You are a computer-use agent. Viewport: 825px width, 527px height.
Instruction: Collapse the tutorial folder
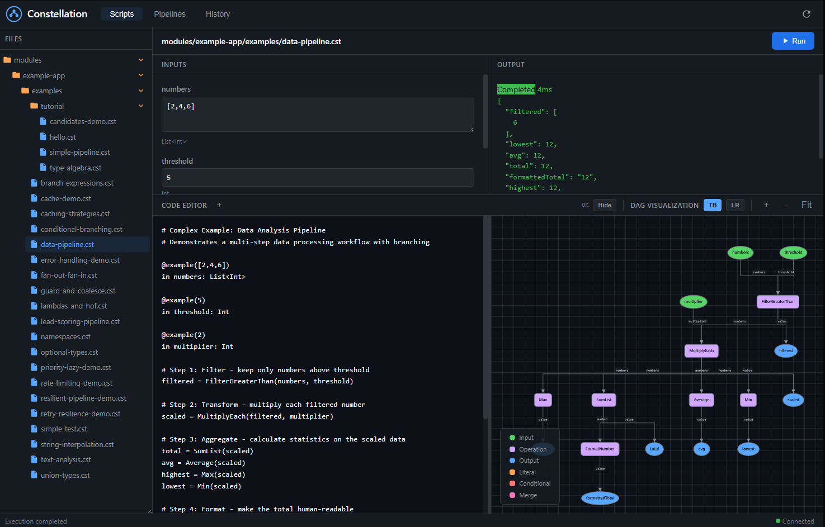click(141, 106)
